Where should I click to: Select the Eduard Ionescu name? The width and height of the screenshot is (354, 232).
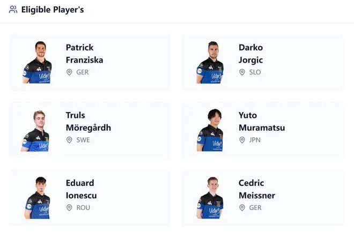click(81, 189)
